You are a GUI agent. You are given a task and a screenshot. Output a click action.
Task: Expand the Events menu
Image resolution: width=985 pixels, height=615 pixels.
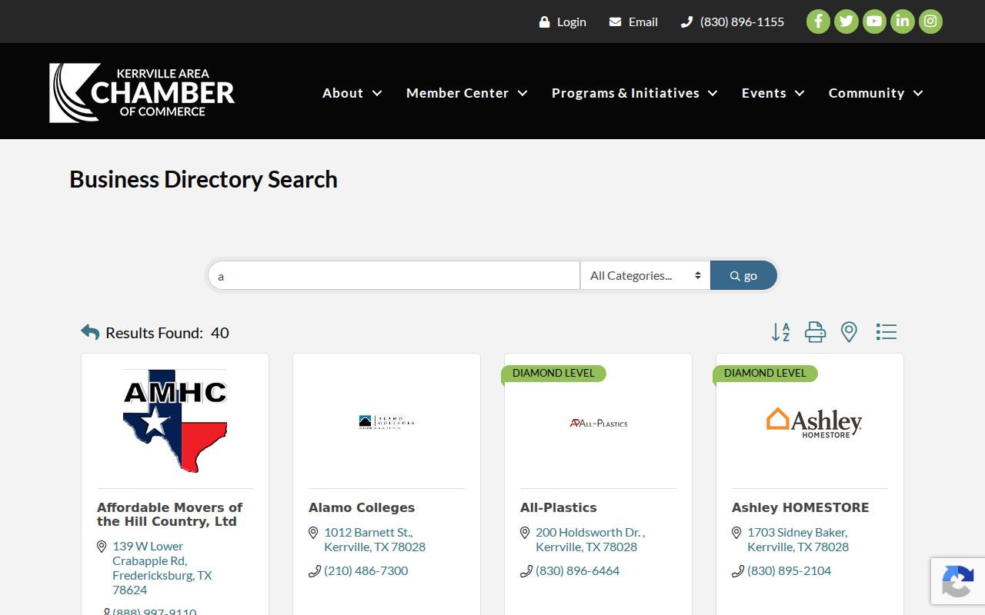point(773,93)
